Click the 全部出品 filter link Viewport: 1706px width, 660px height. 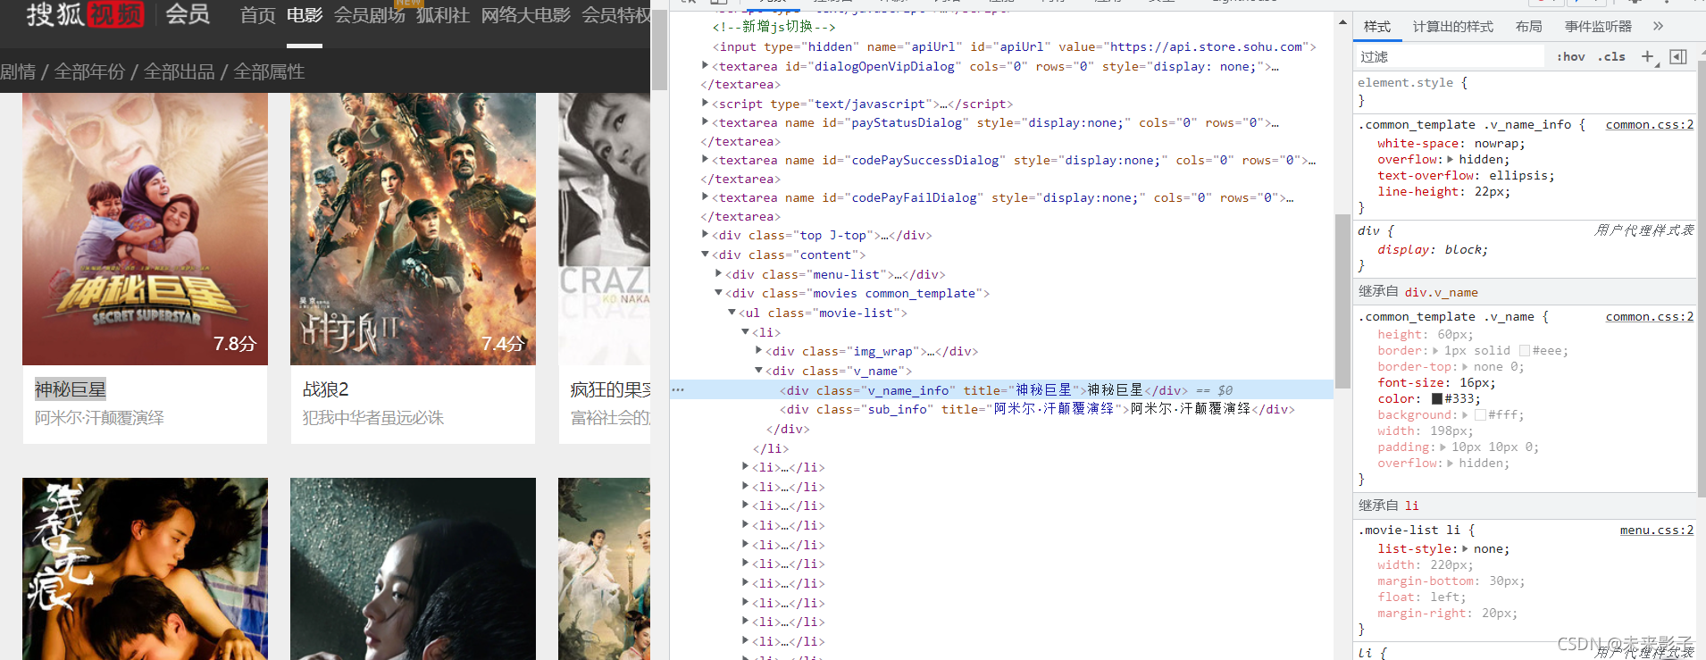tap(179, 71)
